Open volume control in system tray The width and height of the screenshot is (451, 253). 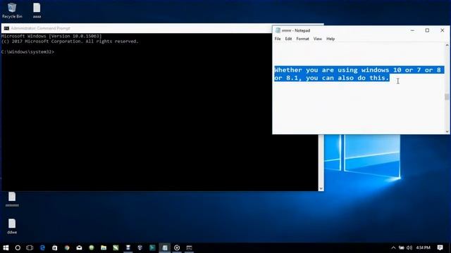coord(409,247)
